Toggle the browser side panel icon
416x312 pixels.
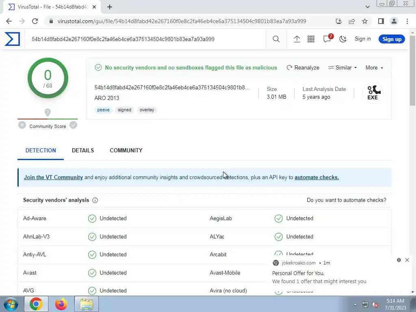(381, 21)
